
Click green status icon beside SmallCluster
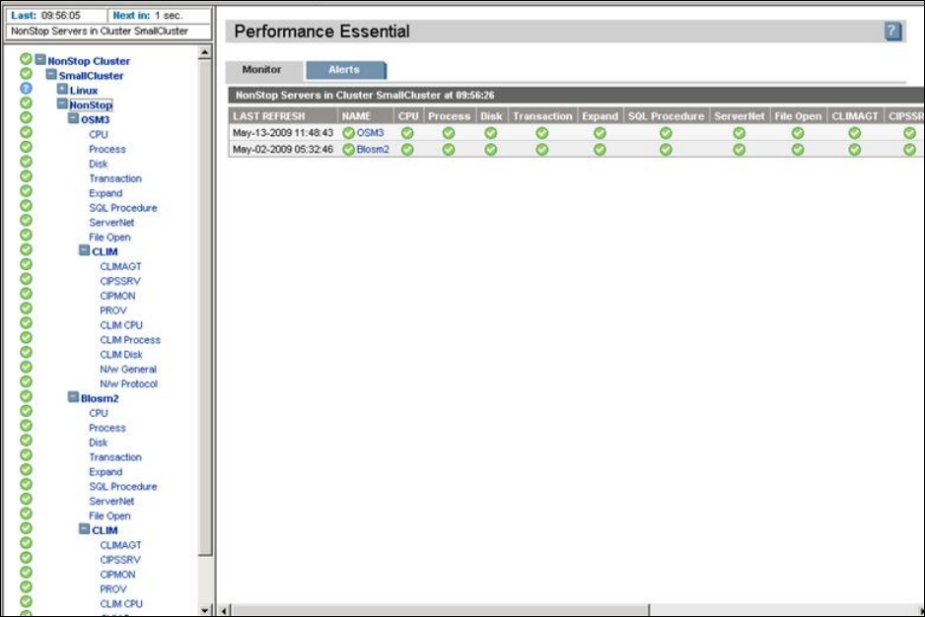pos(26,74)
